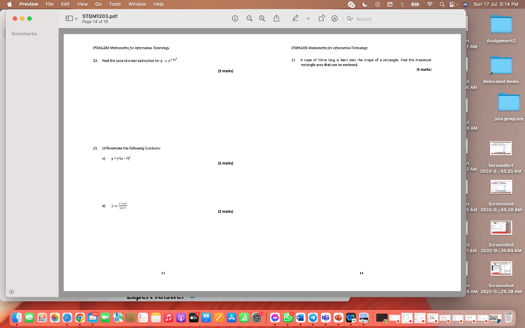Image resolution: width=525 pixels, height=328 pixels.
Task: Open the Tools menu
Action: (114, 4)
